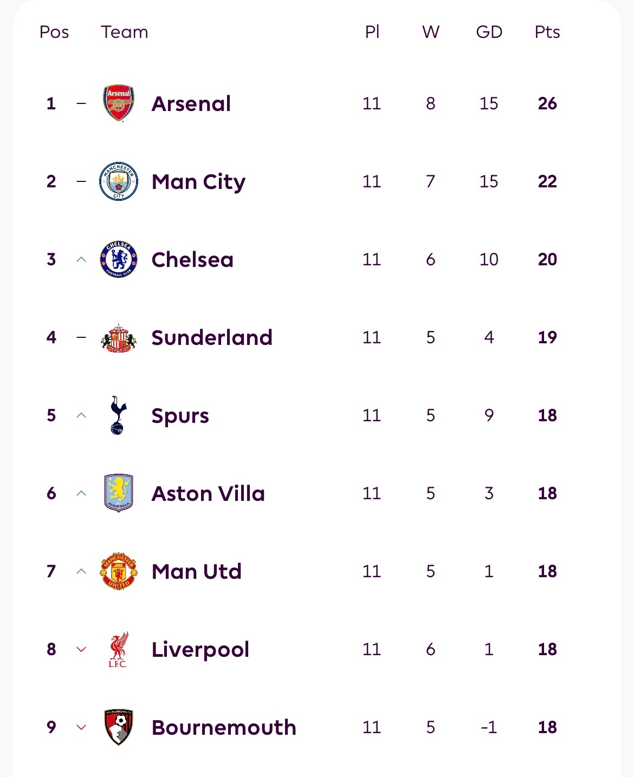Select the Chelsea club crest

[119, 259]
